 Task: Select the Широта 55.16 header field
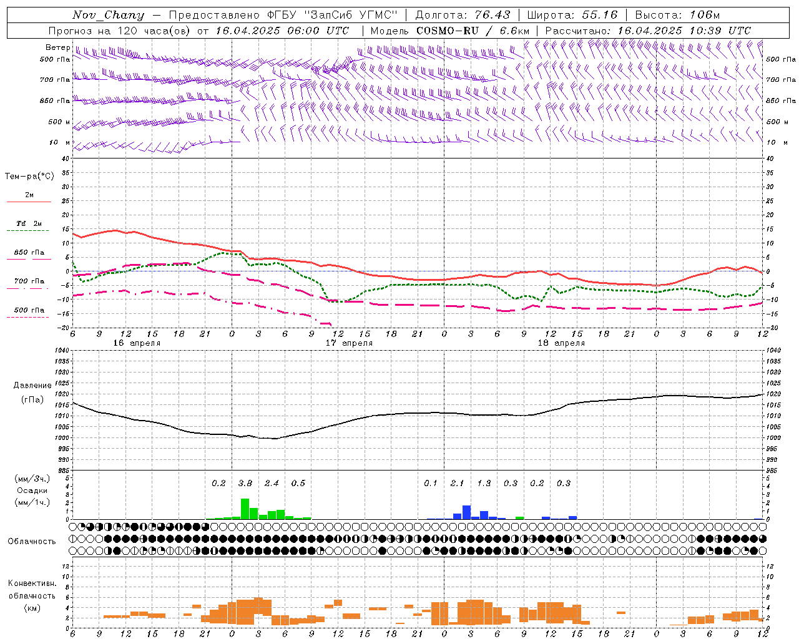click(x=572, y=15)
